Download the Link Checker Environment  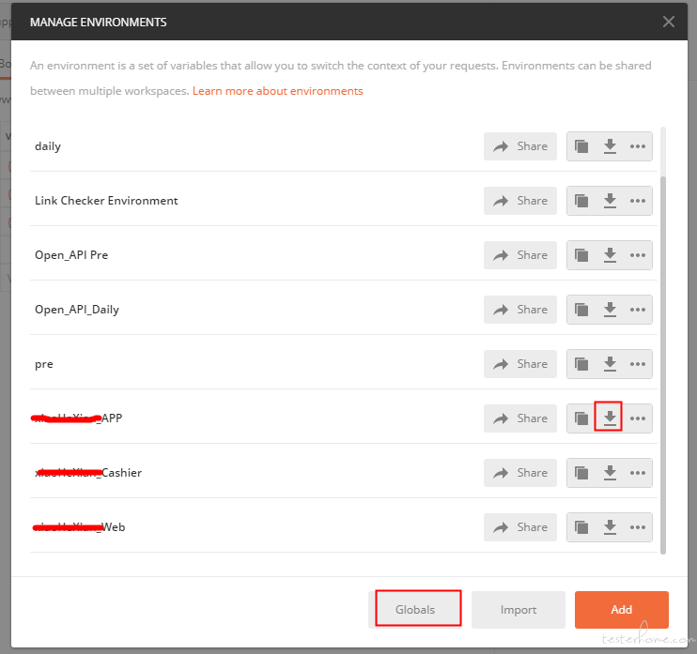[x=610, y=201]
